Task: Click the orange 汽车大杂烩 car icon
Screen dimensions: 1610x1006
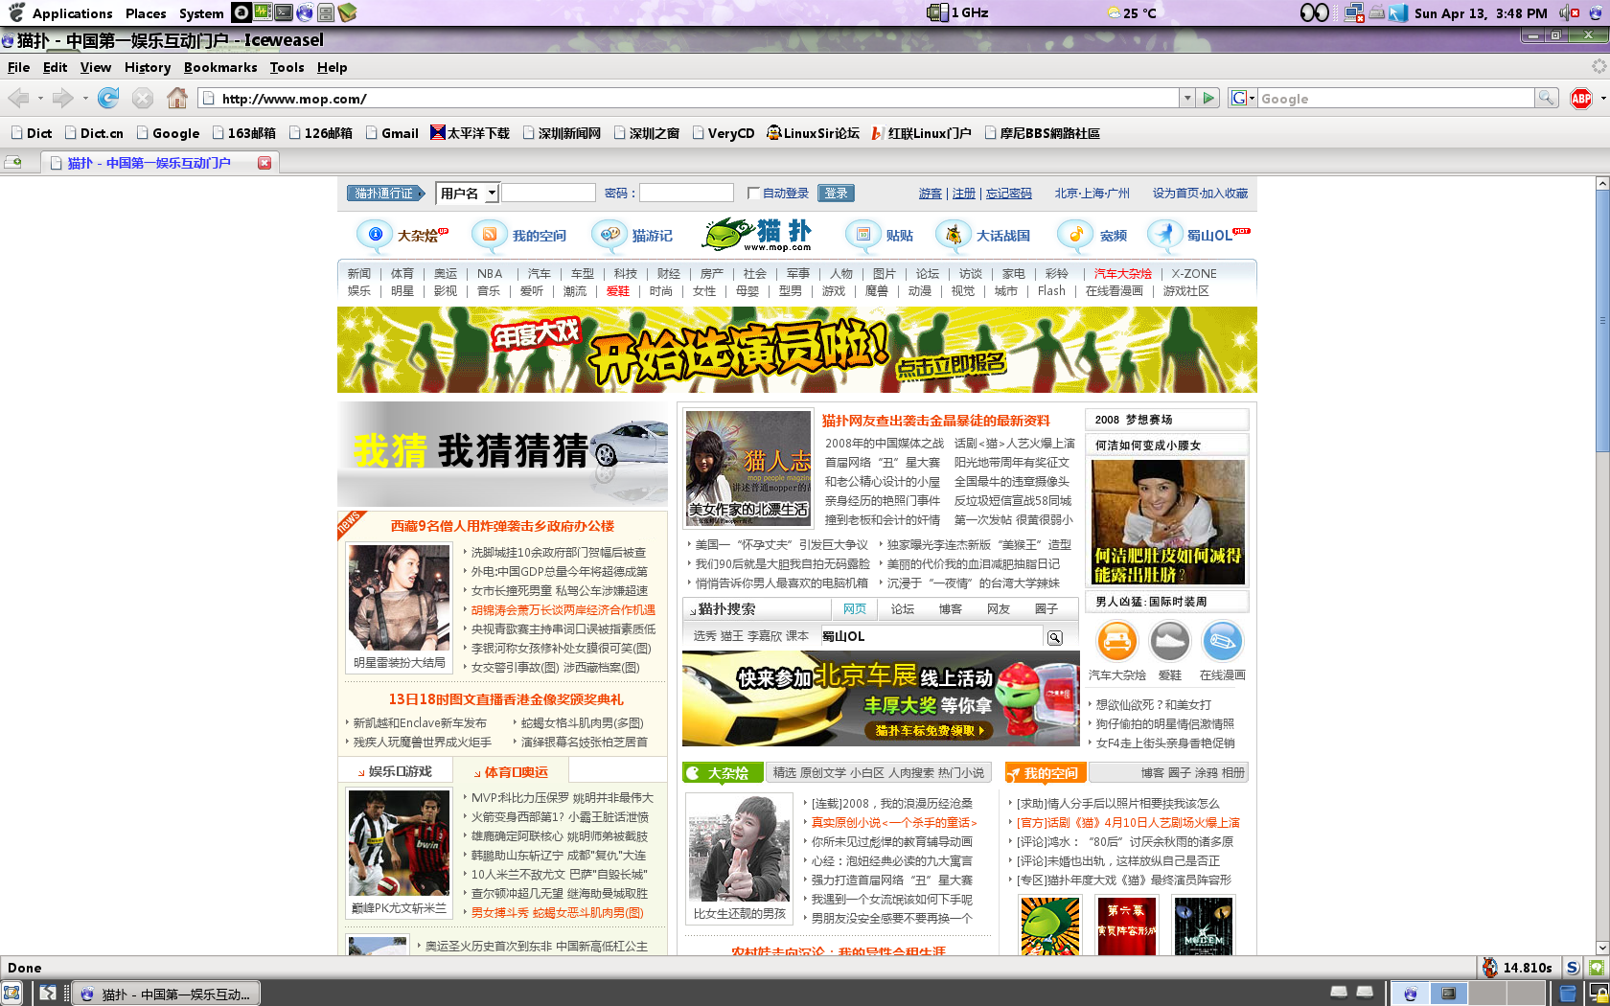Action: pyautogui.click(x=1116, y=641)
